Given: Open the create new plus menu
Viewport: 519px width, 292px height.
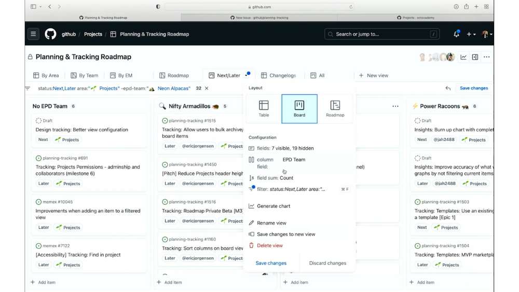Looking at the screenshot, I should [x=471, y=34].
